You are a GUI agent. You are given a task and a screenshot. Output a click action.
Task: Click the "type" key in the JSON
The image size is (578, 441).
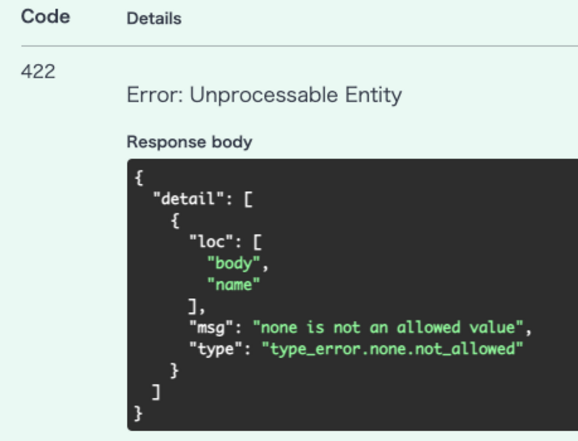coord(216,349)
